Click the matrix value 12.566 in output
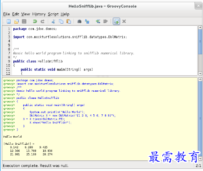 [x=15, y=151]
